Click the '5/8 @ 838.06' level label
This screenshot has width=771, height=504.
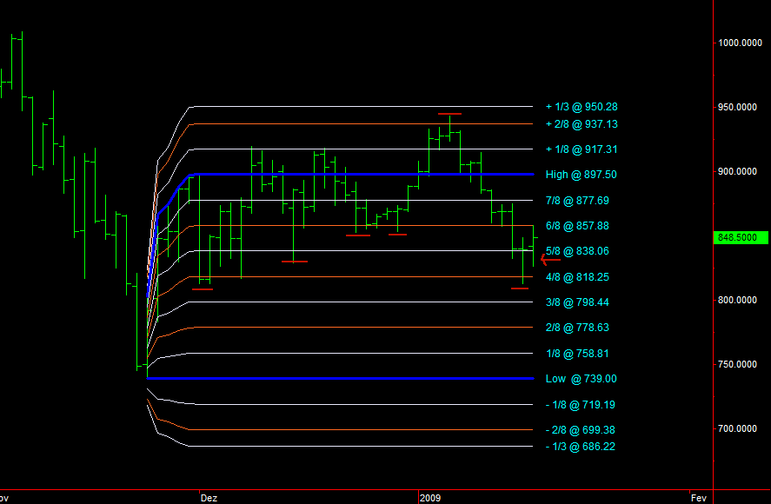tap(577, 251)
